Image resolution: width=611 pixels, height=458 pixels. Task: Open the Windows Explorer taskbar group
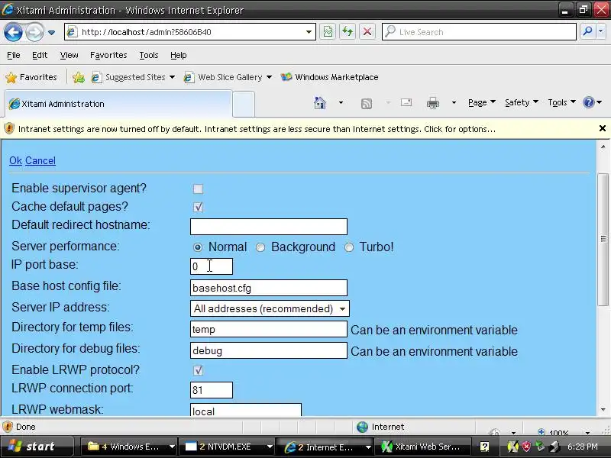[x=128, y=447]
